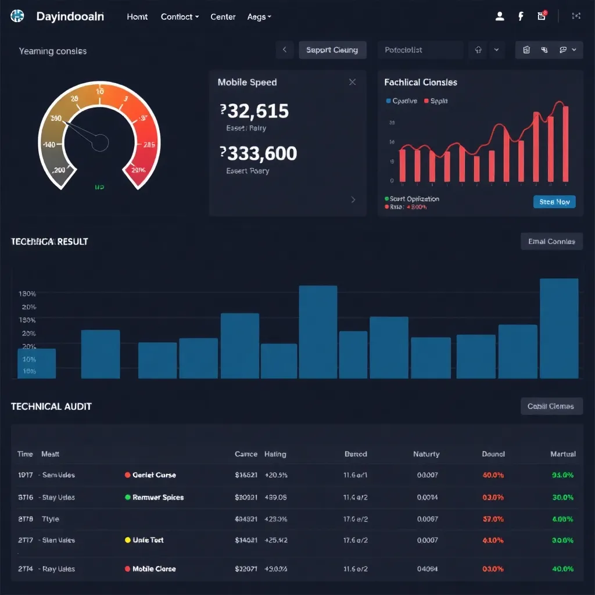Click the 95.0% green Martual value

pos(562,475)
